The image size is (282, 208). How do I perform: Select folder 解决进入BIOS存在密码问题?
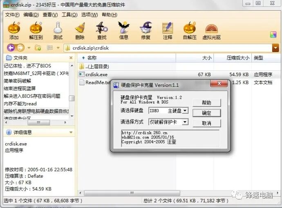click(x=32, y=96)
